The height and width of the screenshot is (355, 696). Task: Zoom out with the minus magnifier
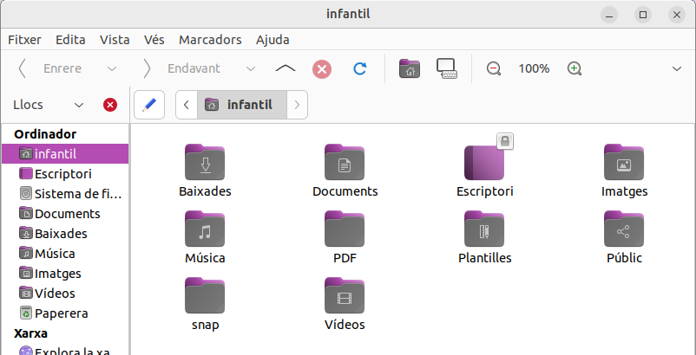pyautogui.click(x=494, y=68)
